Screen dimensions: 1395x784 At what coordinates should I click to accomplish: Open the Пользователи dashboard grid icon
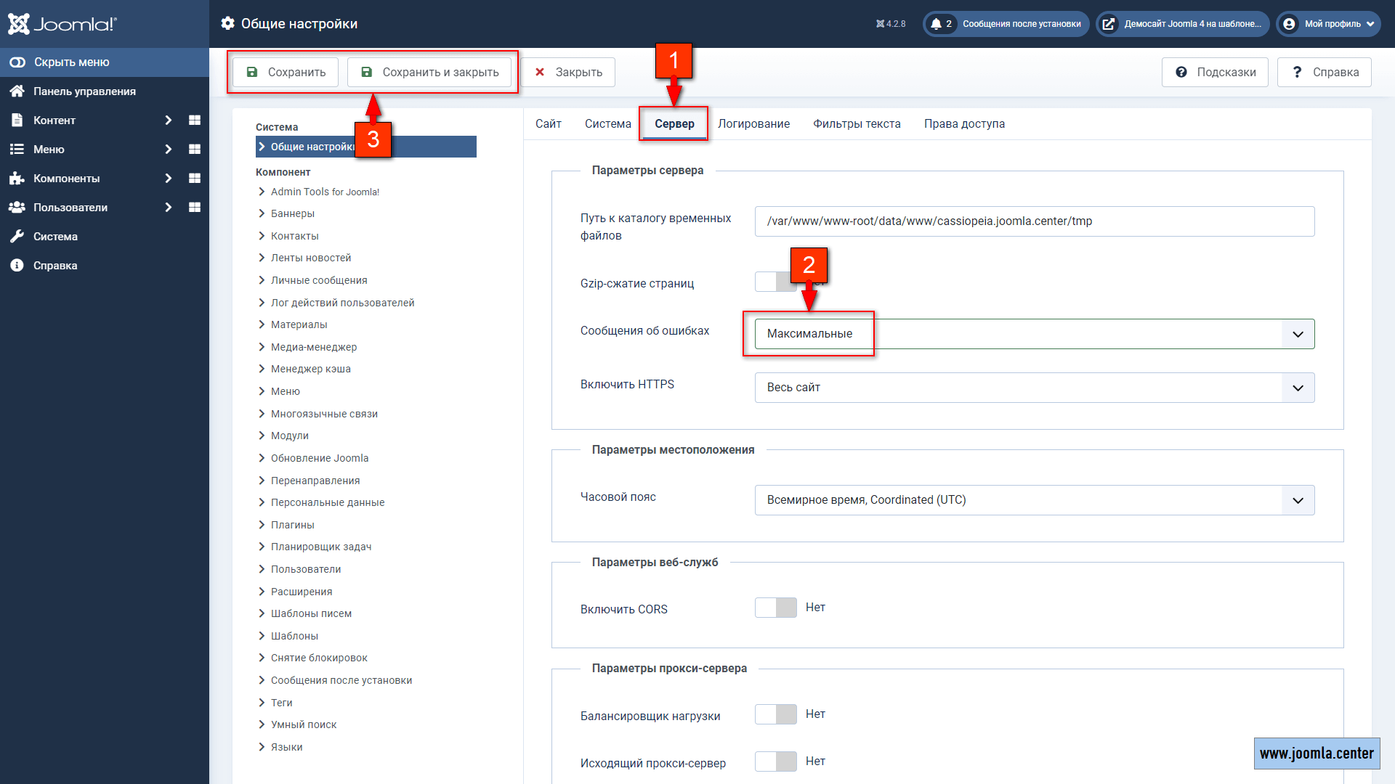[x=194, y=207]
